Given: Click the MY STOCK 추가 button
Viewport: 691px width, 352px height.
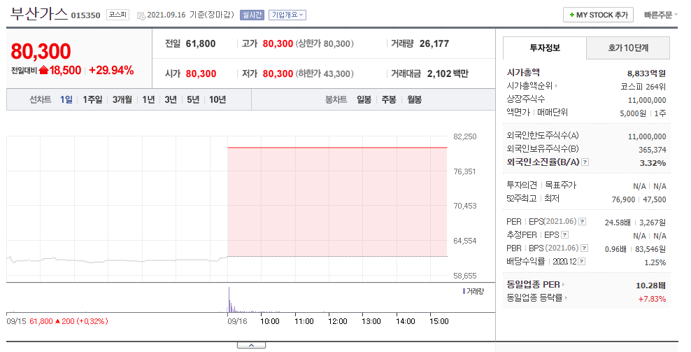Looking at the screenshot, I should point(598,15).
